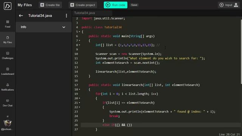Viewport: 242px width, 136px height.
Task: Open the Leaderboard sidebar section
Action: click(x=8, y=71)
